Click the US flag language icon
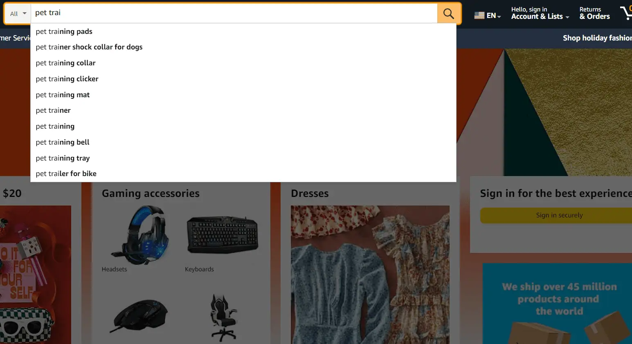 coord(479,16)
